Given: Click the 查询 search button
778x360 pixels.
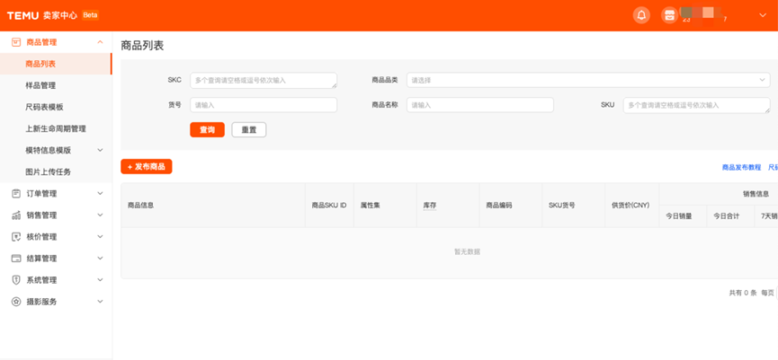Looking at the screenshot, I should 208,130.
